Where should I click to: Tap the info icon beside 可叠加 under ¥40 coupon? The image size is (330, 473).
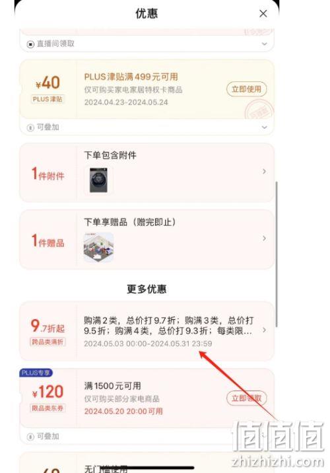pyautogui.click(x=30, y=127)
